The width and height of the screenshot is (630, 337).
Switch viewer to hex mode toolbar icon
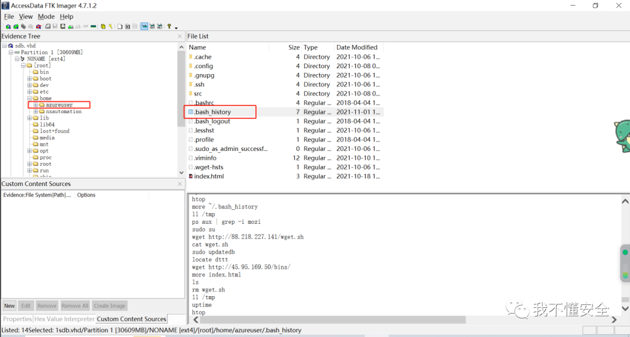[x=159, y=26]
